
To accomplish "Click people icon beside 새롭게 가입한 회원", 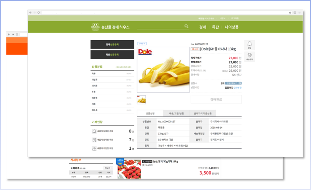I will pos(94,148).
